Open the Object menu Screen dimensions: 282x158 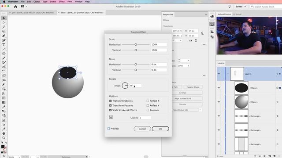click(x=37, y=2)
